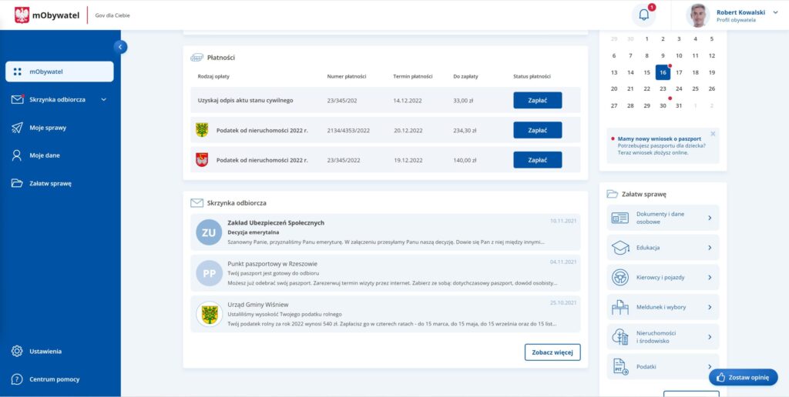Click Meldunek desk icon
This screenshot has height=397, width=789.
(620, 307)
